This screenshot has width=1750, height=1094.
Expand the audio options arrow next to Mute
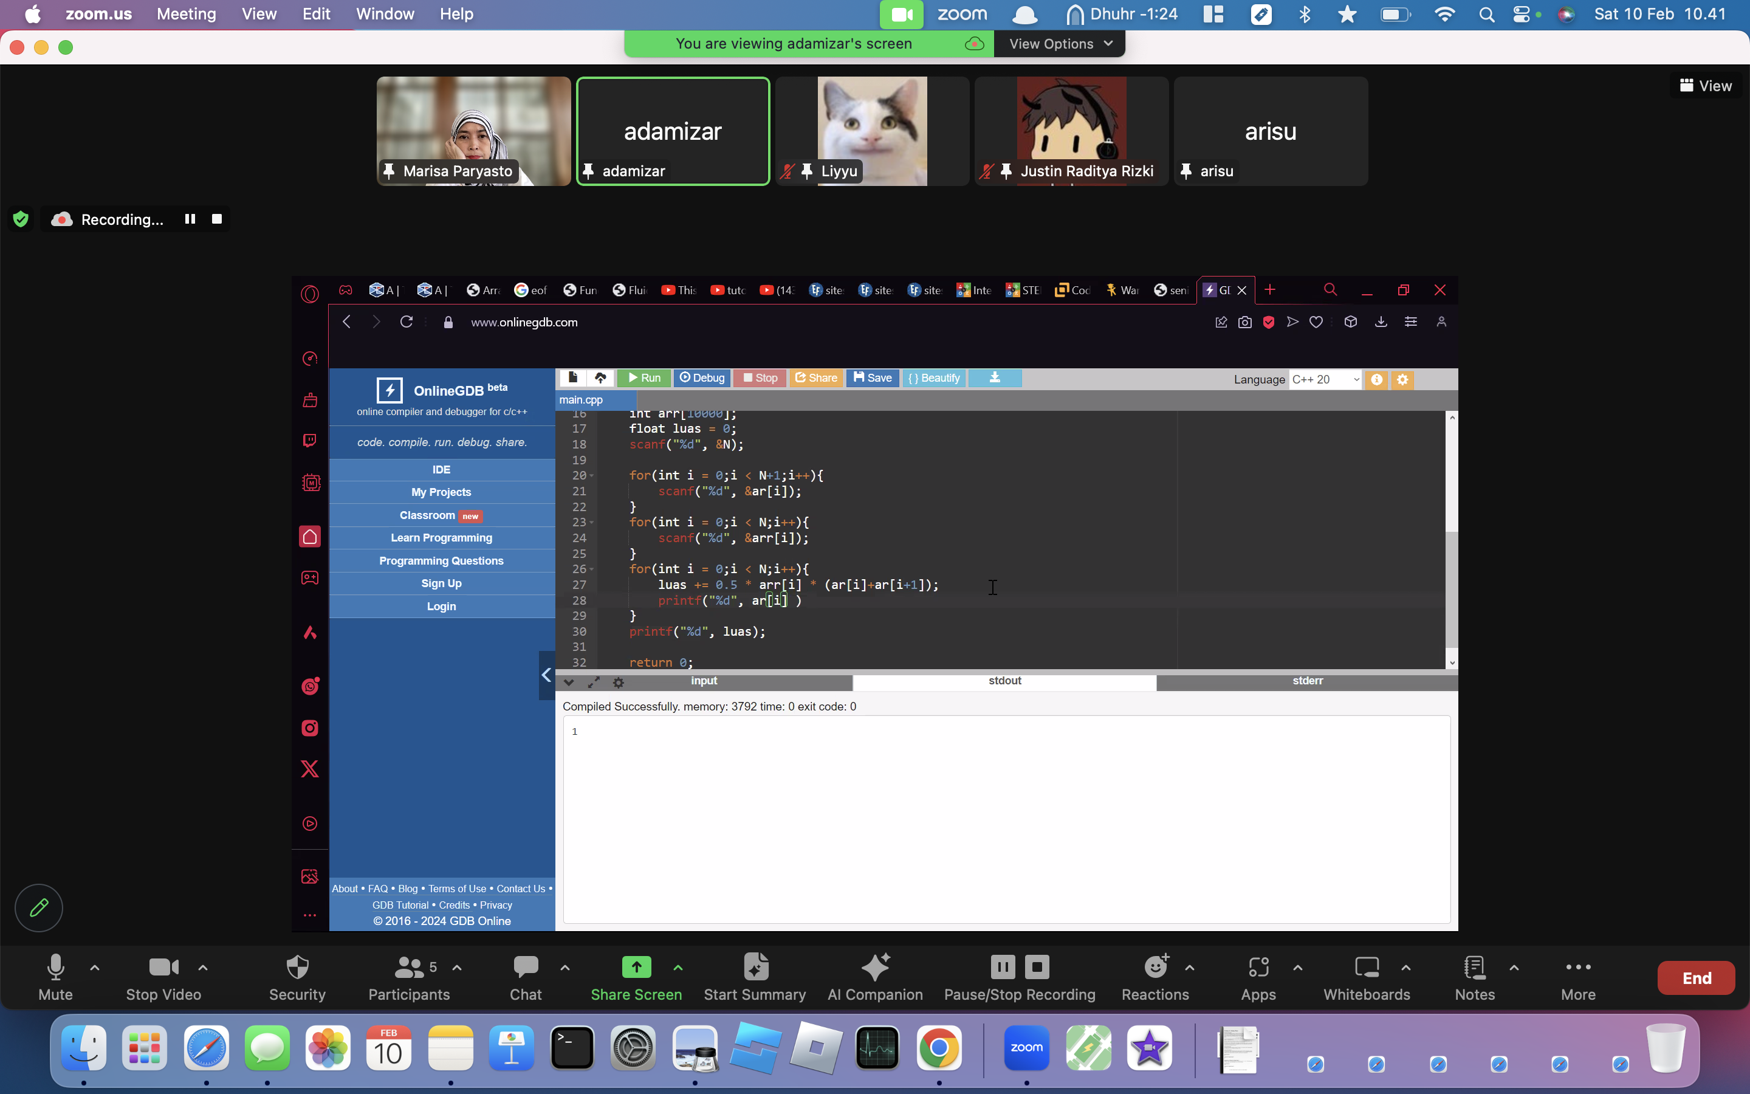(x=95, y=968)
